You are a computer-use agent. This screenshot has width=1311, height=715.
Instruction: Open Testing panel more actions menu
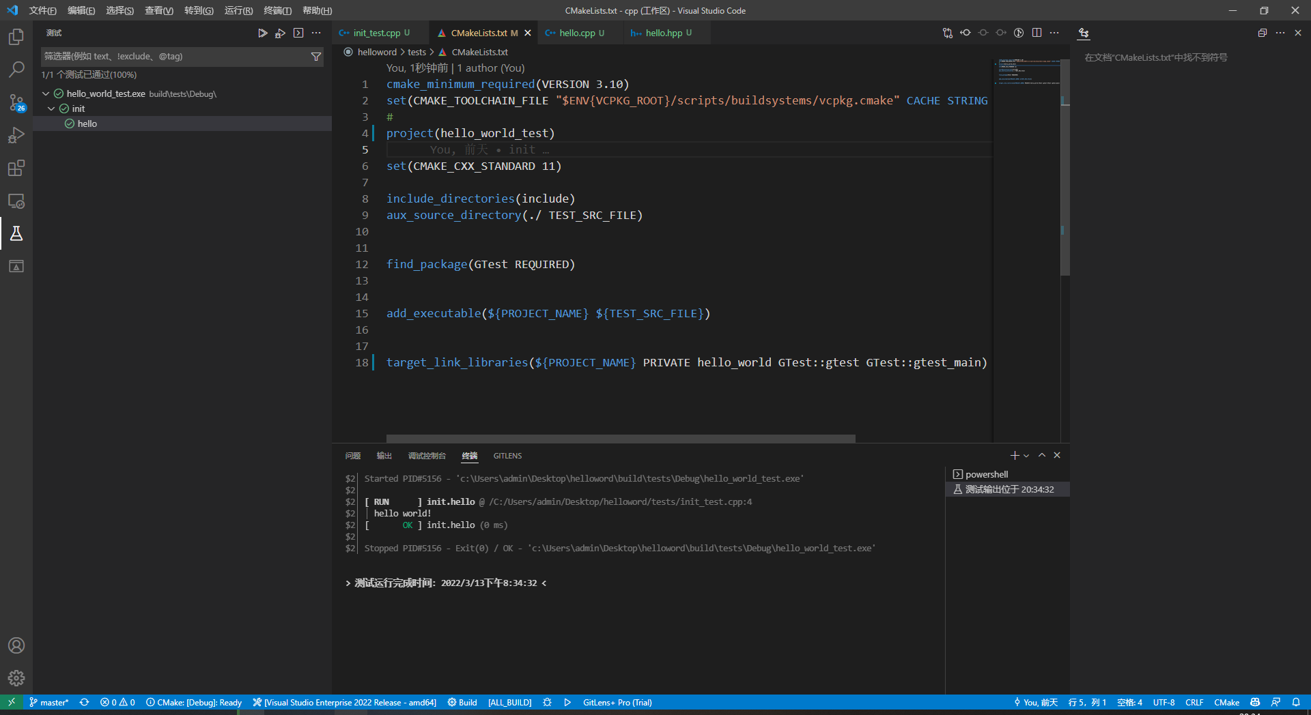316,33
